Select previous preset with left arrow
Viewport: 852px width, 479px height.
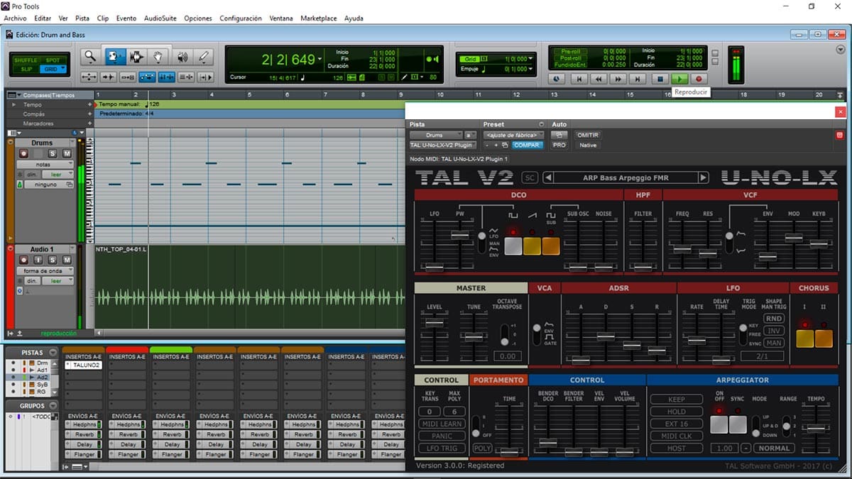point(548,177)
